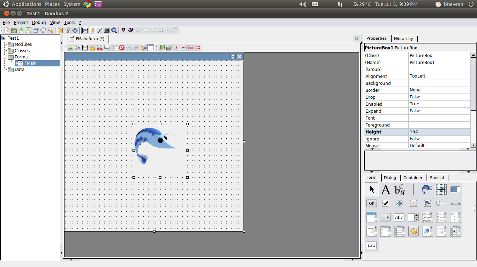The height and width of the screenshot is (267, 477).
Task: Choose the ValueBox '123' control
Action: (x=372, y=245)
